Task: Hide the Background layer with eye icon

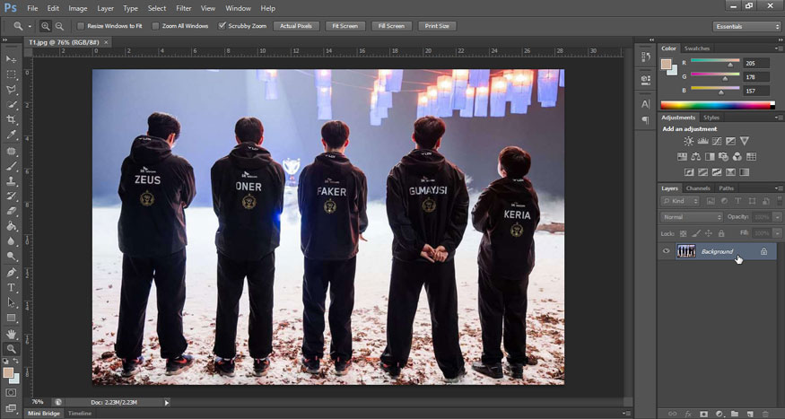Action: tap(666, 251)
